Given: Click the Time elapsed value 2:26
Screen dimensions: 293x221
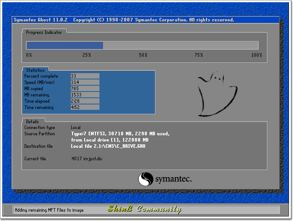Looking at the screenshot, I should click(85, 101).
